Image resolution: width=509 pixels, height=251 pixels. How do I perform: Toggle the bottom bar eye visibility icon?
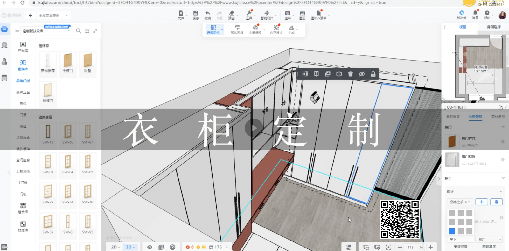[150, 247]
